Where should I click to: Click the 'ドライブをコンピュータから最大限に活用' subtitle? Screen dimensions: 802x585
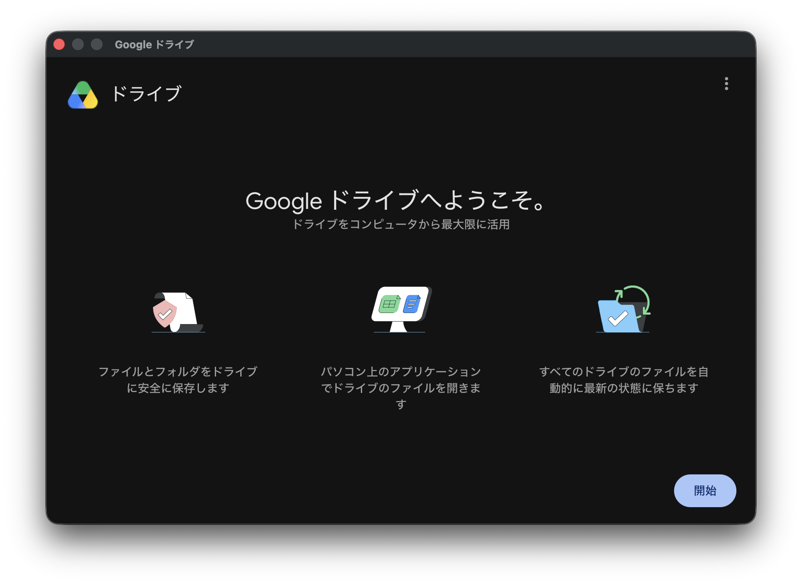[401, 224]
